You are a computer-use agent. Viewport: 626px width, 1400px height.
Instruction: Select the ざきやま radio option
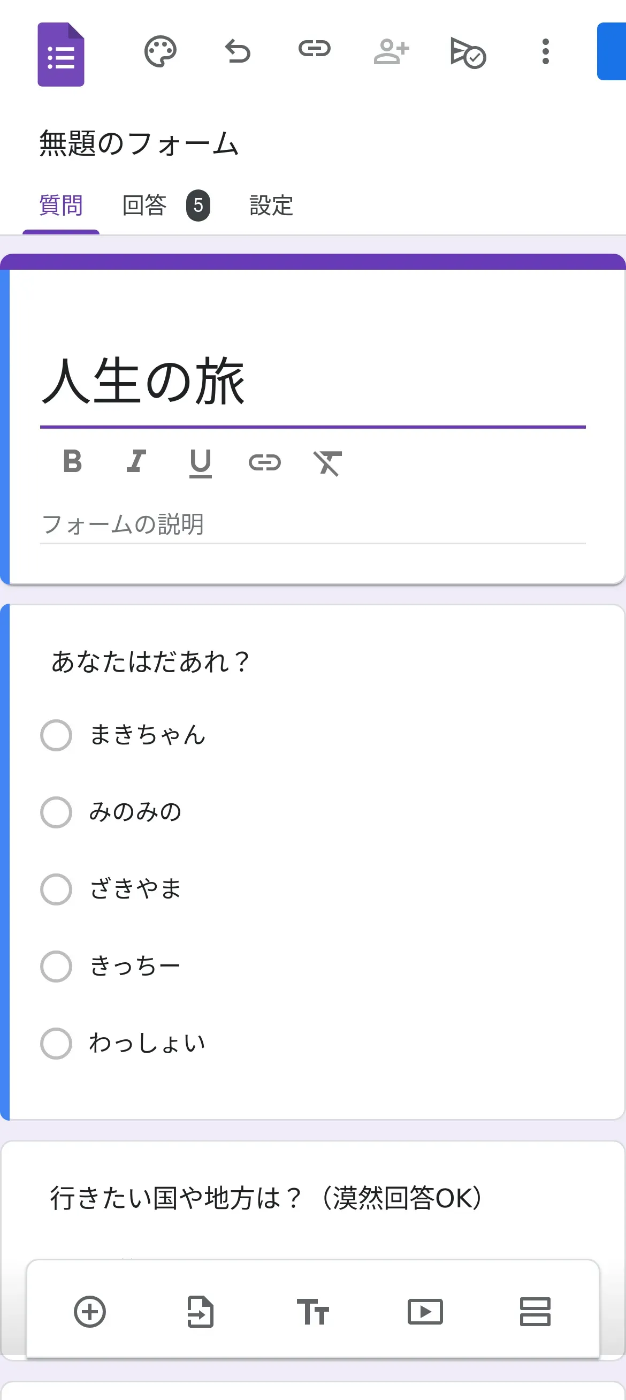(57, 889)
